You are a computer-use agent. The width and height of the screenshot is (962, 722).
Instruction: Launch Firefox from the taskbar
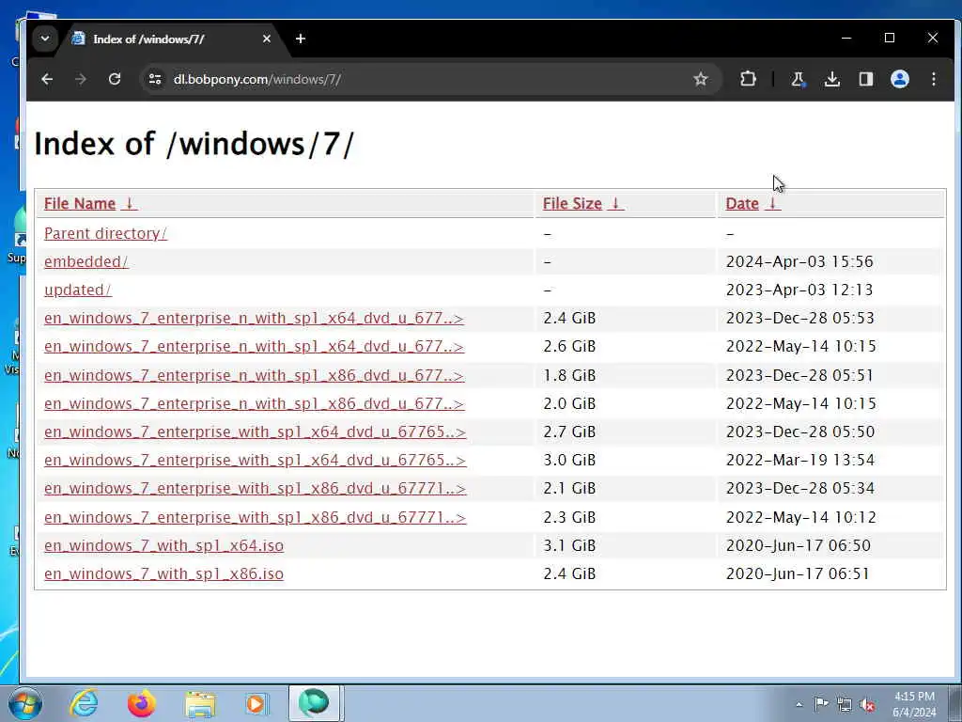(141, 703)
